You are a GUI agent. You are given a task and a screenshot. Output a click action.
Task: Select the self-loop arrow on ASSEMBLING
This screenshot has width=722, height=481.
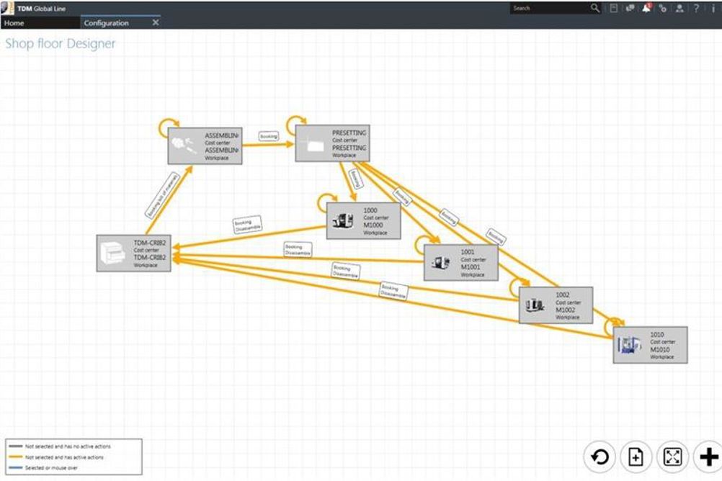tap(168, 127)
